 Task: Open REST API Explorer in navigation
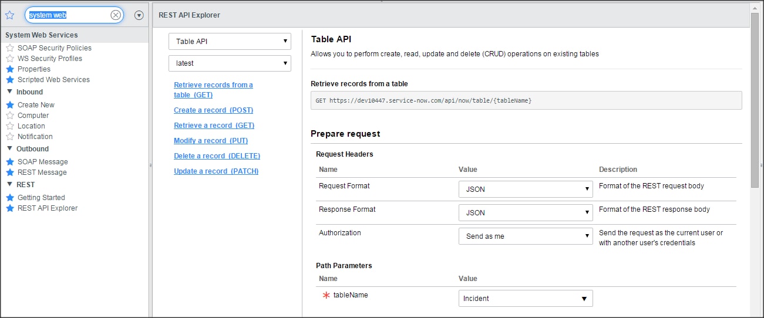click(48, 208)
